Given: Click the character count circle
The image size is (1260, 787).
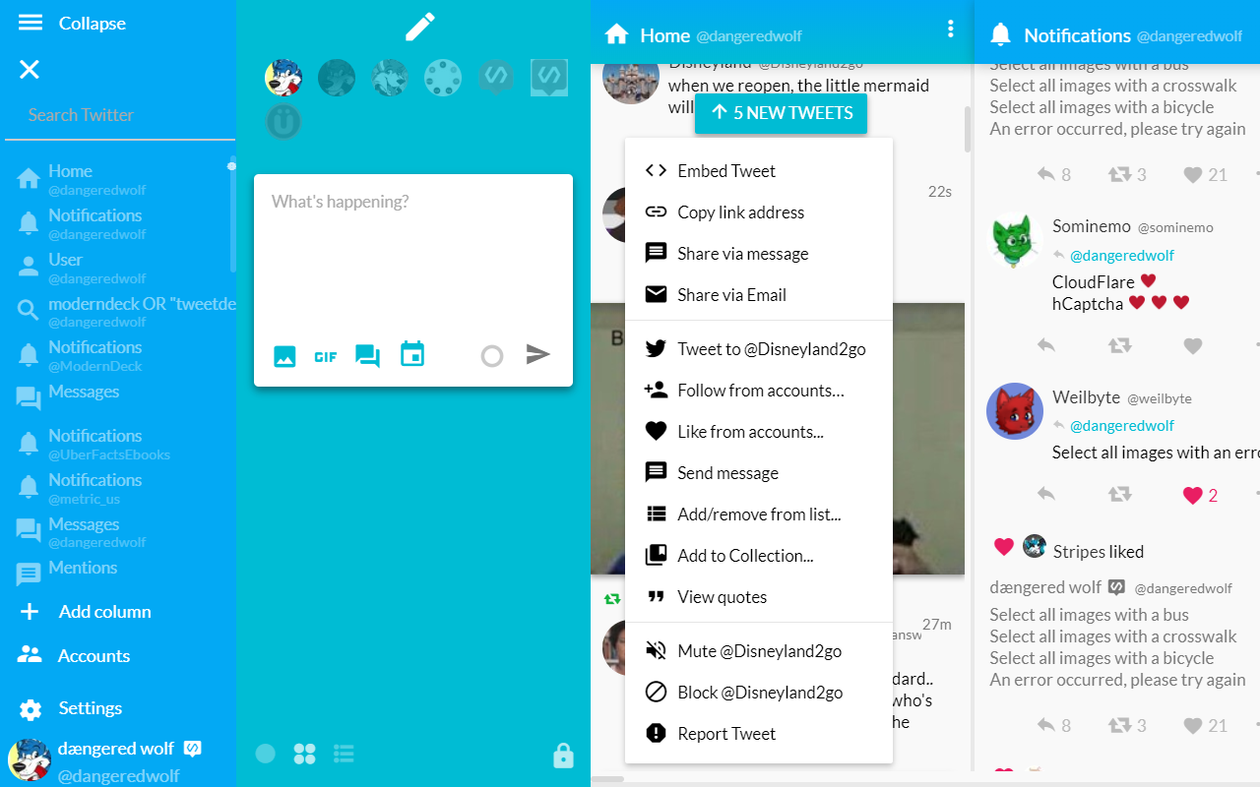Looking at the screenshot, I should [x=492, y=356].
